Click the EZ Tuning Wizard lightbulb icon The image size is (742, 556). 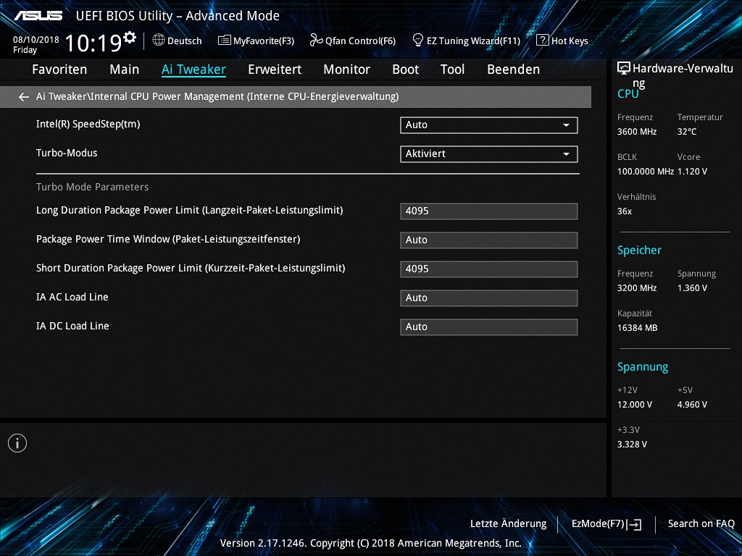[418, 41]
